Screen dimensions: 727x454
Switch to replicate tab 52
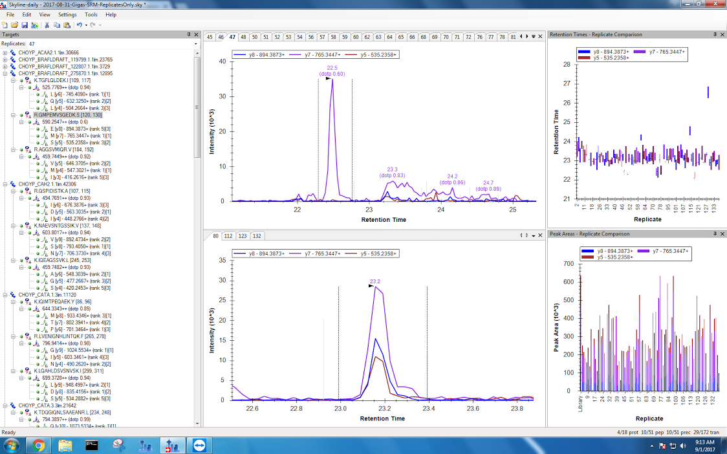[277, 37]
